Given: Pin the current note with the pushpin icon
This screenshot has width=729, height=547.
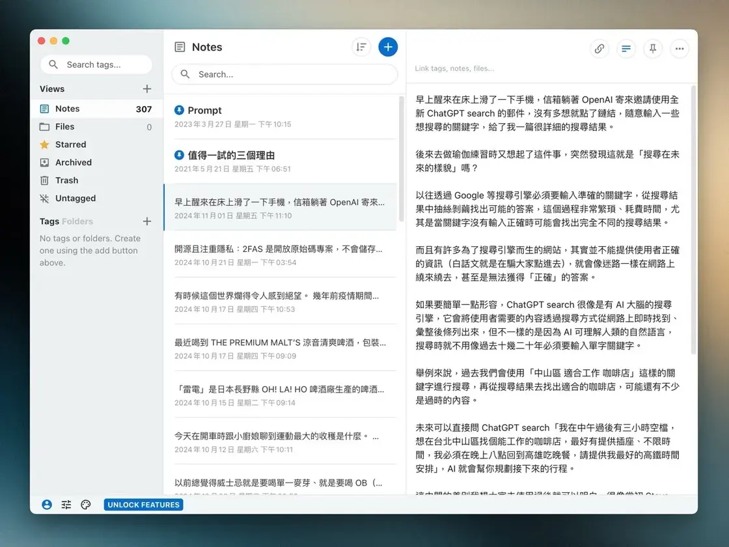Looking at the screenshot, I should point(653,48).
